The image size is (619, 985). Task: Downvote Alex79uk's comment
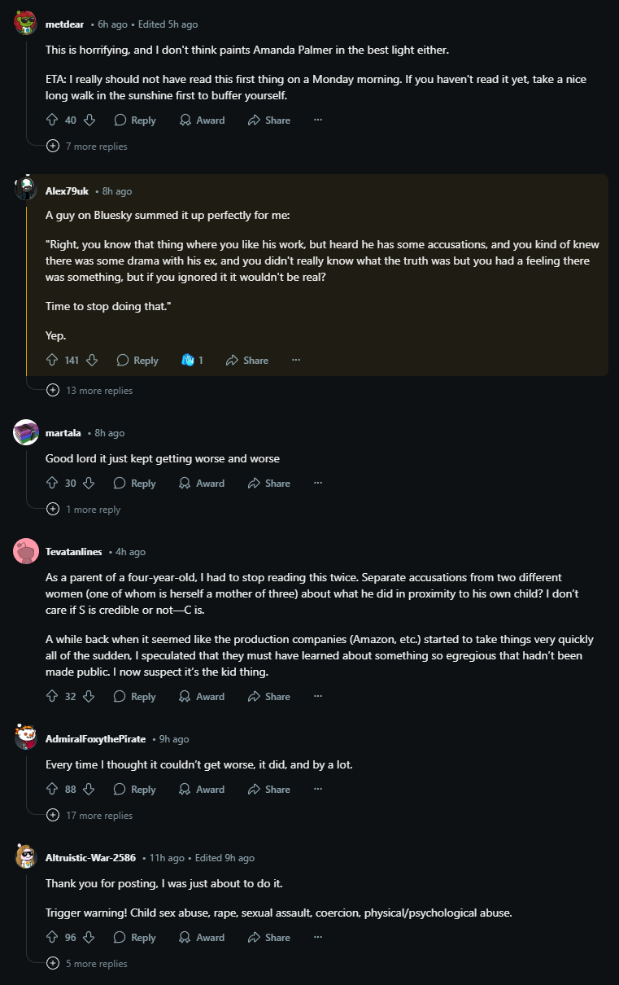[x=92, y=360]
